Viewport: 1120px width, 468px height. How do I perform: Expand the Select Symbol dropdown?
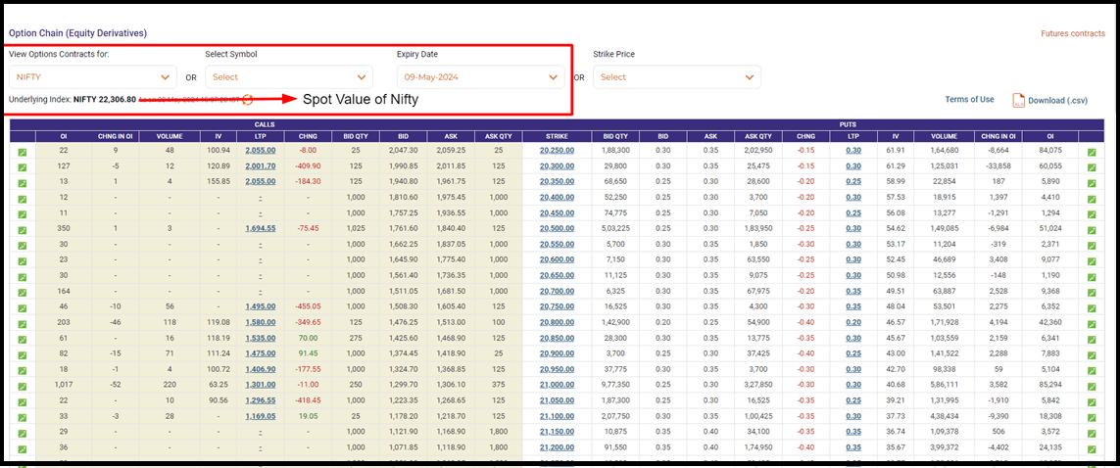click(288, 76)
